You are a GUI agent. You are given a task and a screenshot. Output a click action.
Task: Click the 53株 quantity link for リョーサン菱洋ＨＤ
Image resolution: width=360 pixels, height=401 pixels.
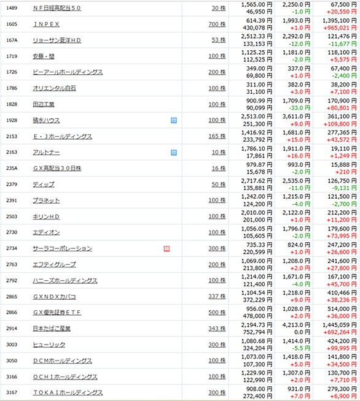(x=219, y=40)
